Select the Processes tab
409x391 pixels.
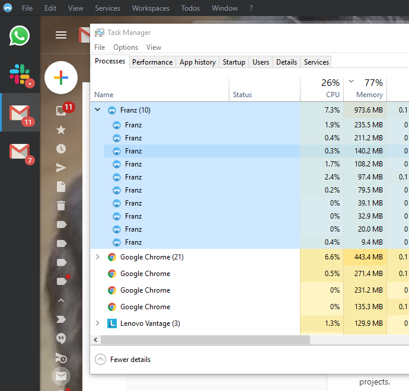pos(110,61)
